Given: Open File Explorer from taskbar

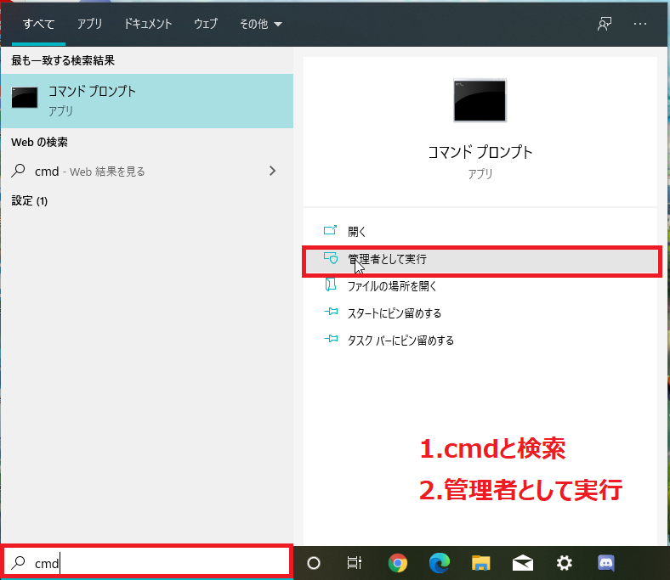Looking at the screenshot, I should tap(480, 563).
